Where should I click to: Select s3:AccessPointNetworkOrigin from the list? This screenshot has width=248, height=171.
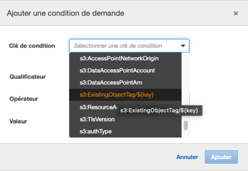[119, 58]
